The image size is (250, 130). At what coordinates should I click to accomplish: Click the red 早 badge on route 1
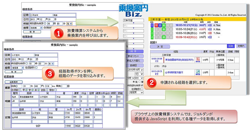coord(156,25)
